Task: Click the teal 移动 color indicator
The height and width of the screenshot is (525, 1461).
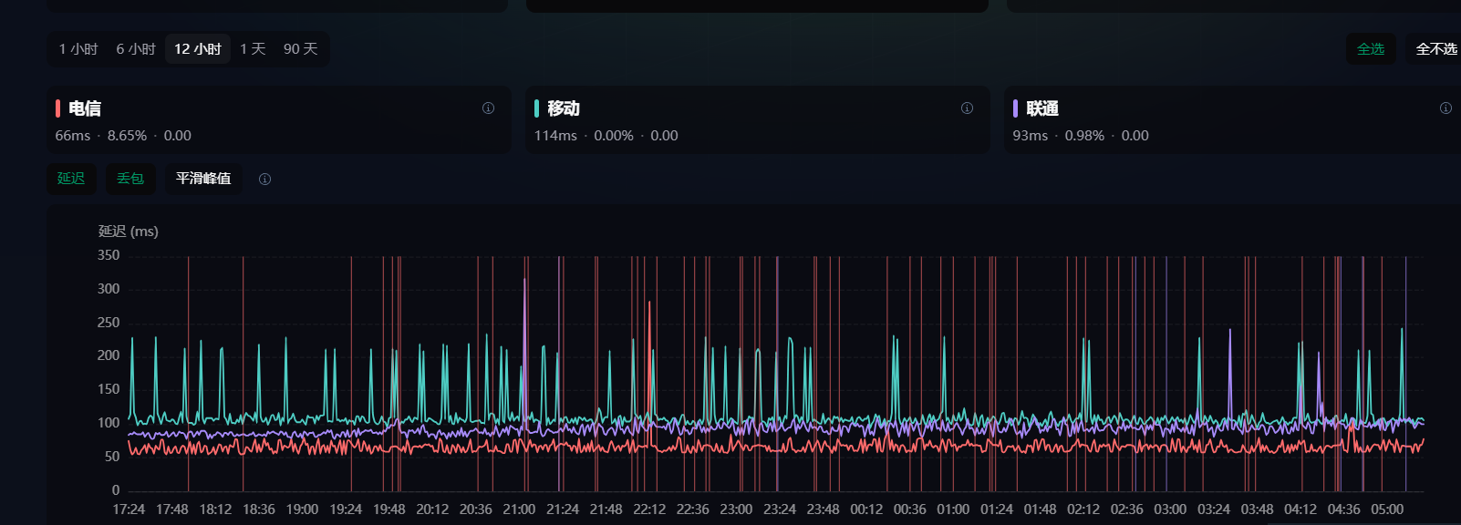Action: coord(536,108)
